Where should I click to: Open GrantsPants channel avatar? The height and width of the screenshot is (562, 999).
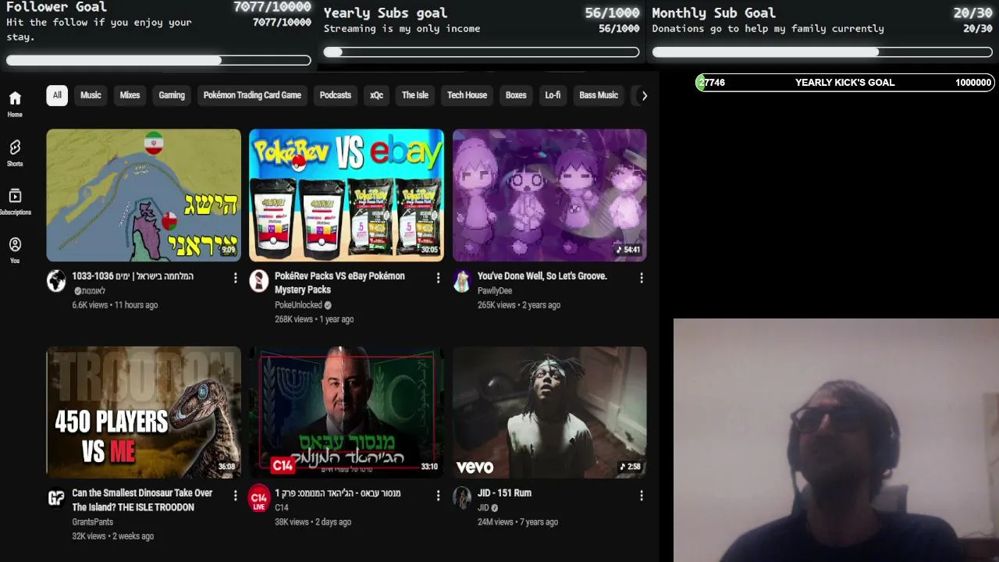click(56, 498)
